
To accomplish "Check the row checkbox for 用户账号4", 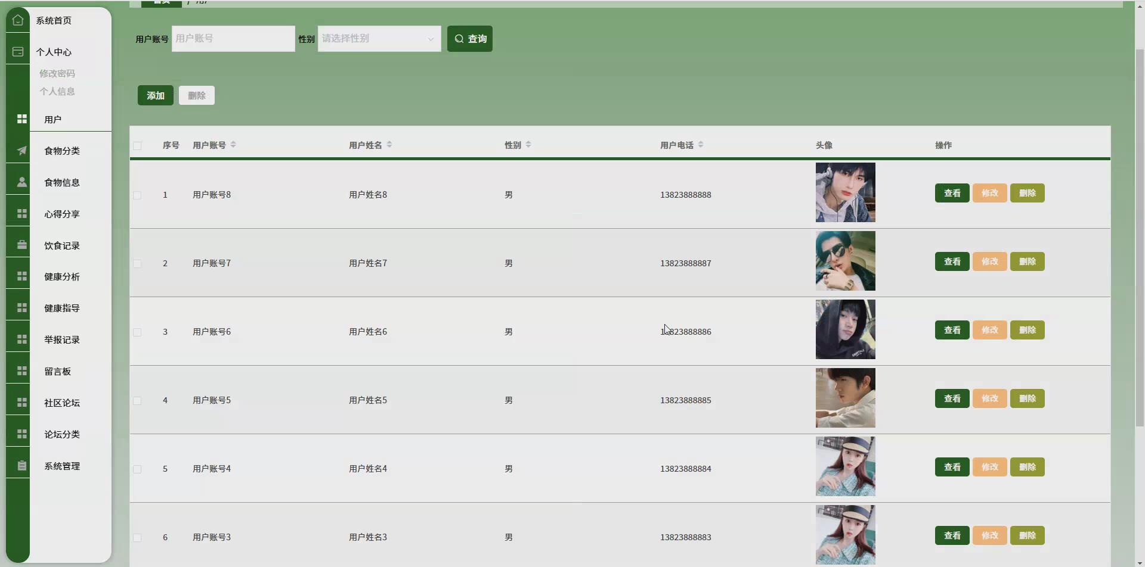I will (137, 469).
